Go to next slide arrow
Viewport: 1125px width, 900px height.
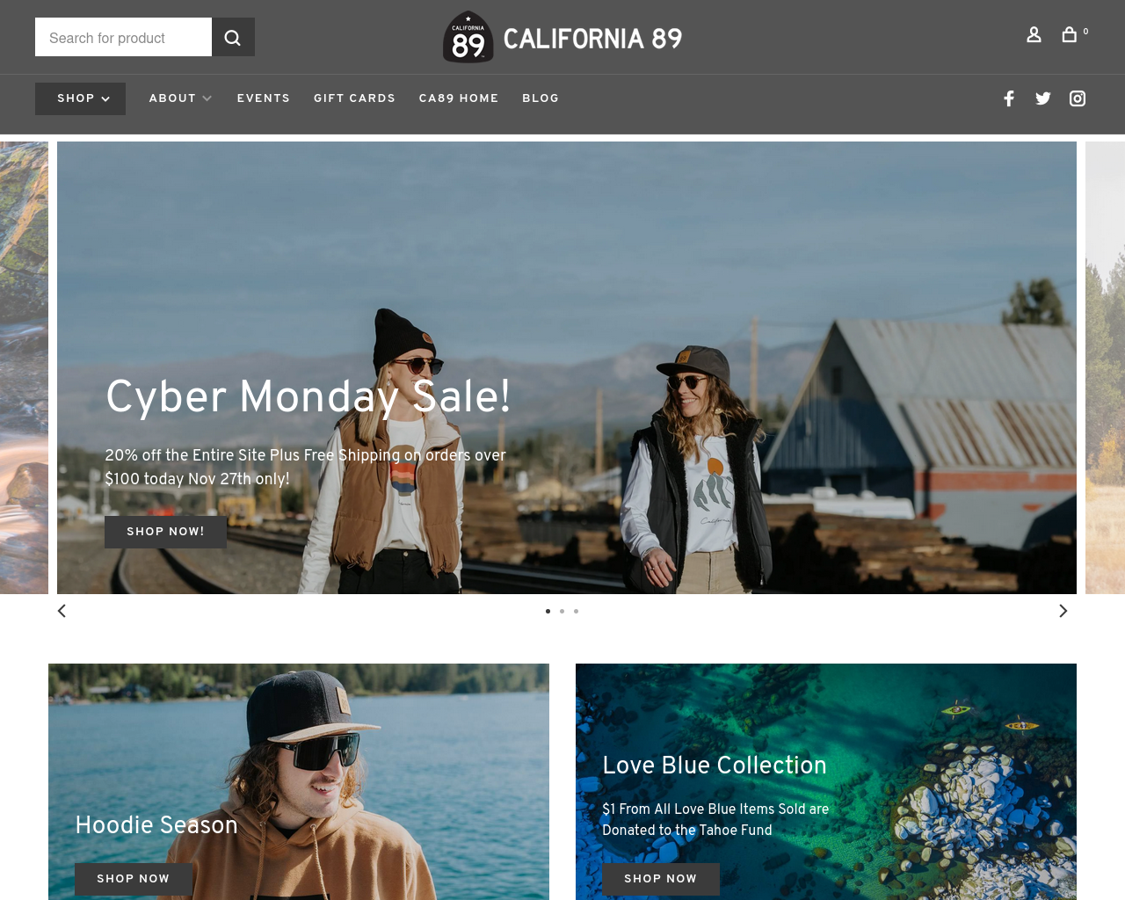pos(1063,611)
